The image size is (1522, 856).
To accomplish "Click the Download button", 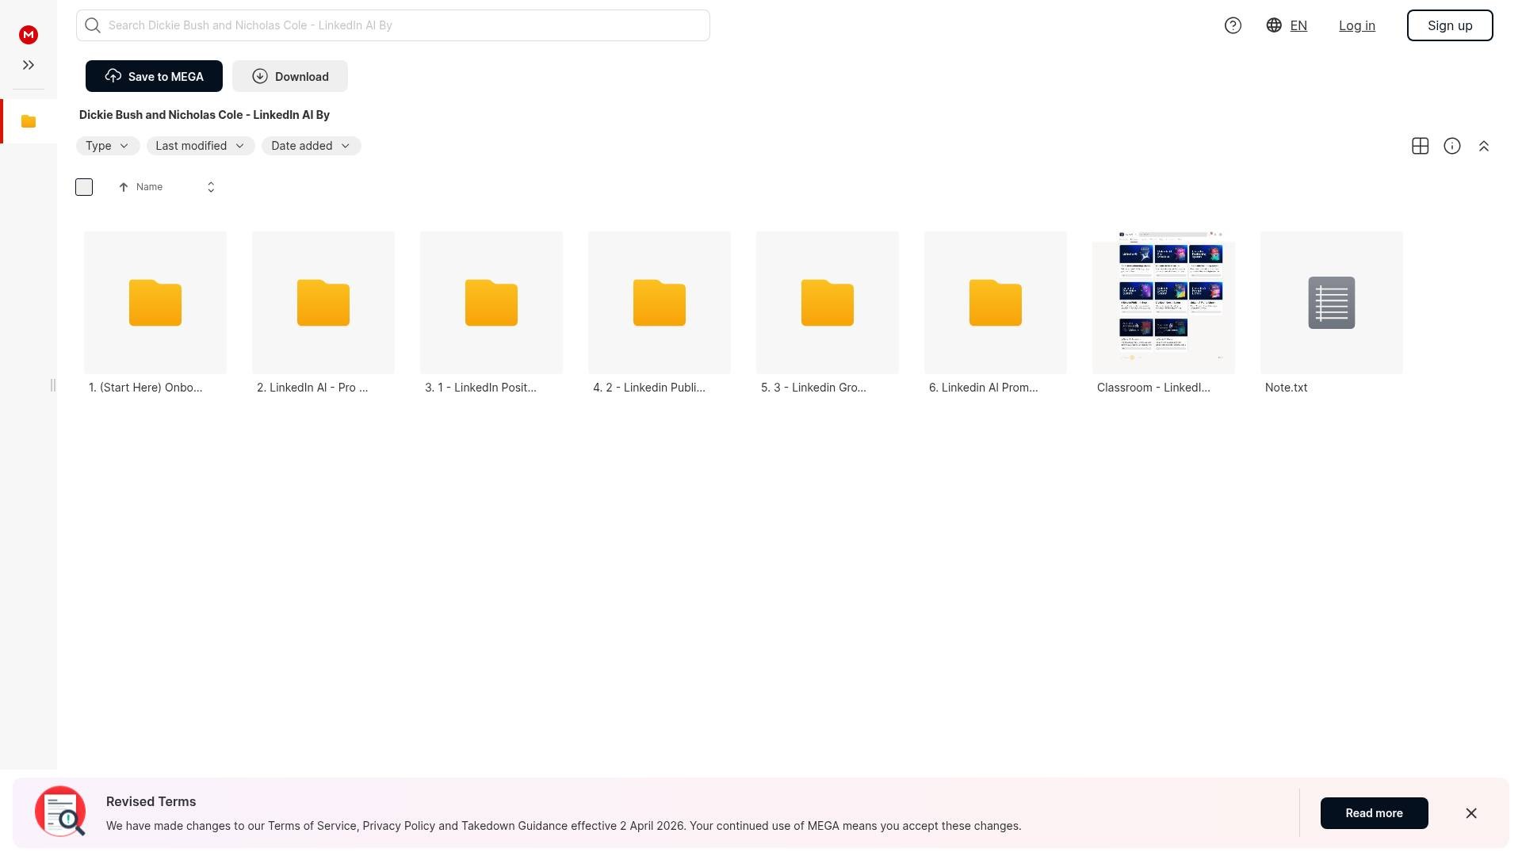I will tap(289, 76).
